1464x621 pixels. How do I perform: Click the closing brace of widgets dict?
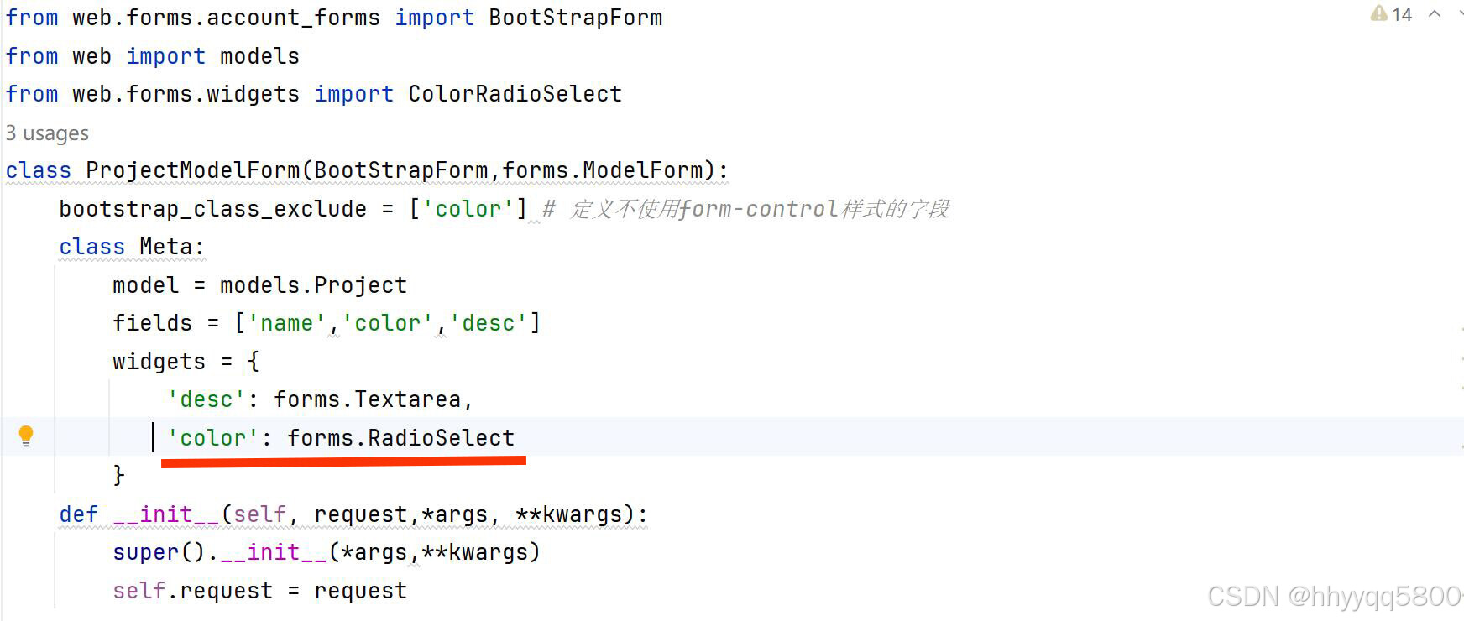point(118,476)
